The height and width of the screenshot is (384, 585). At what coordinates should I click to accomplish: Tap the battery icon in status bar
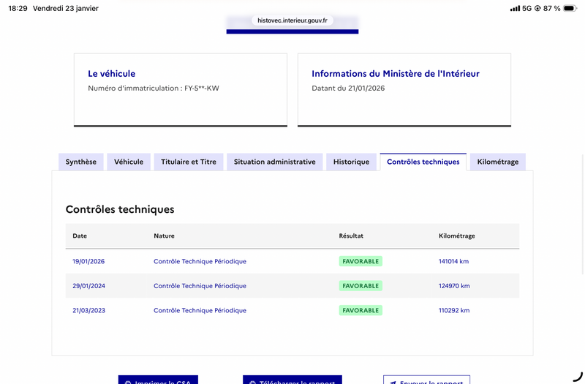pyautogui.click(x=570, y=9)
